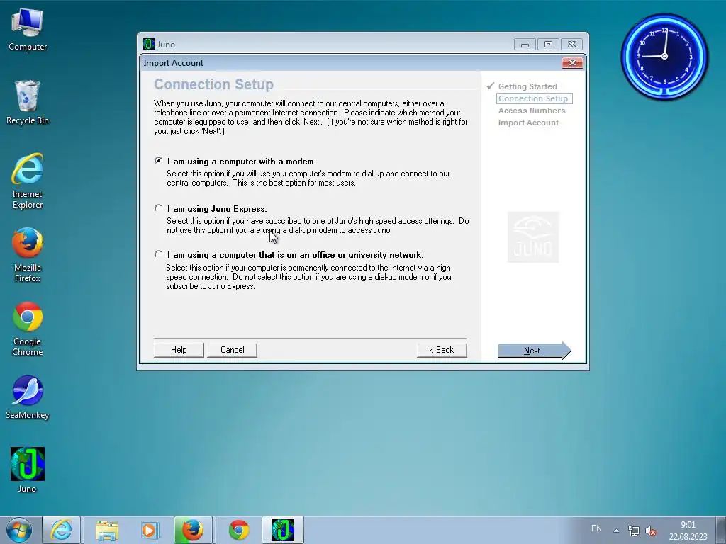
Task: Select the 'Import Account' wizard step in the sidebar
Action: coord(528,123)
